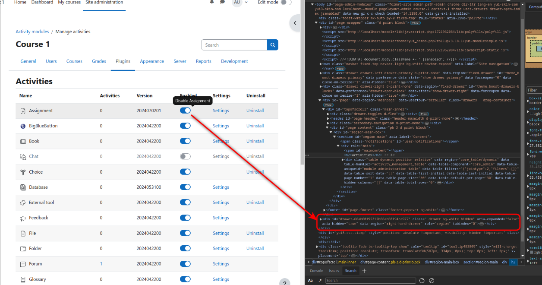Go to Site administration in navbar

coord(104,2)
